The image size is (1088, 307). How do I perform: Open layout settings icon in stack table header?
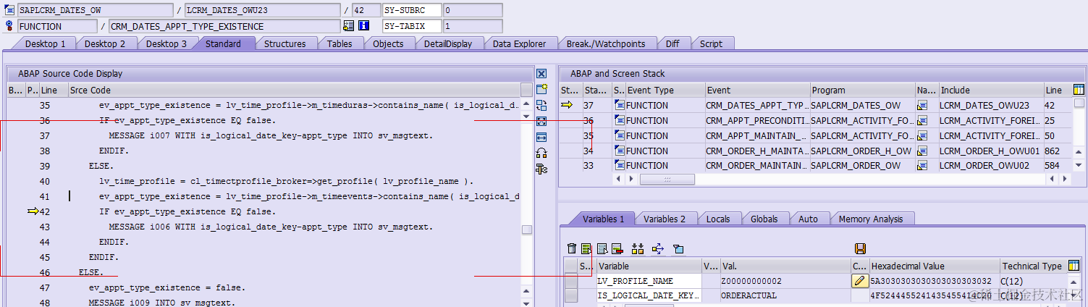point(1079,90)
